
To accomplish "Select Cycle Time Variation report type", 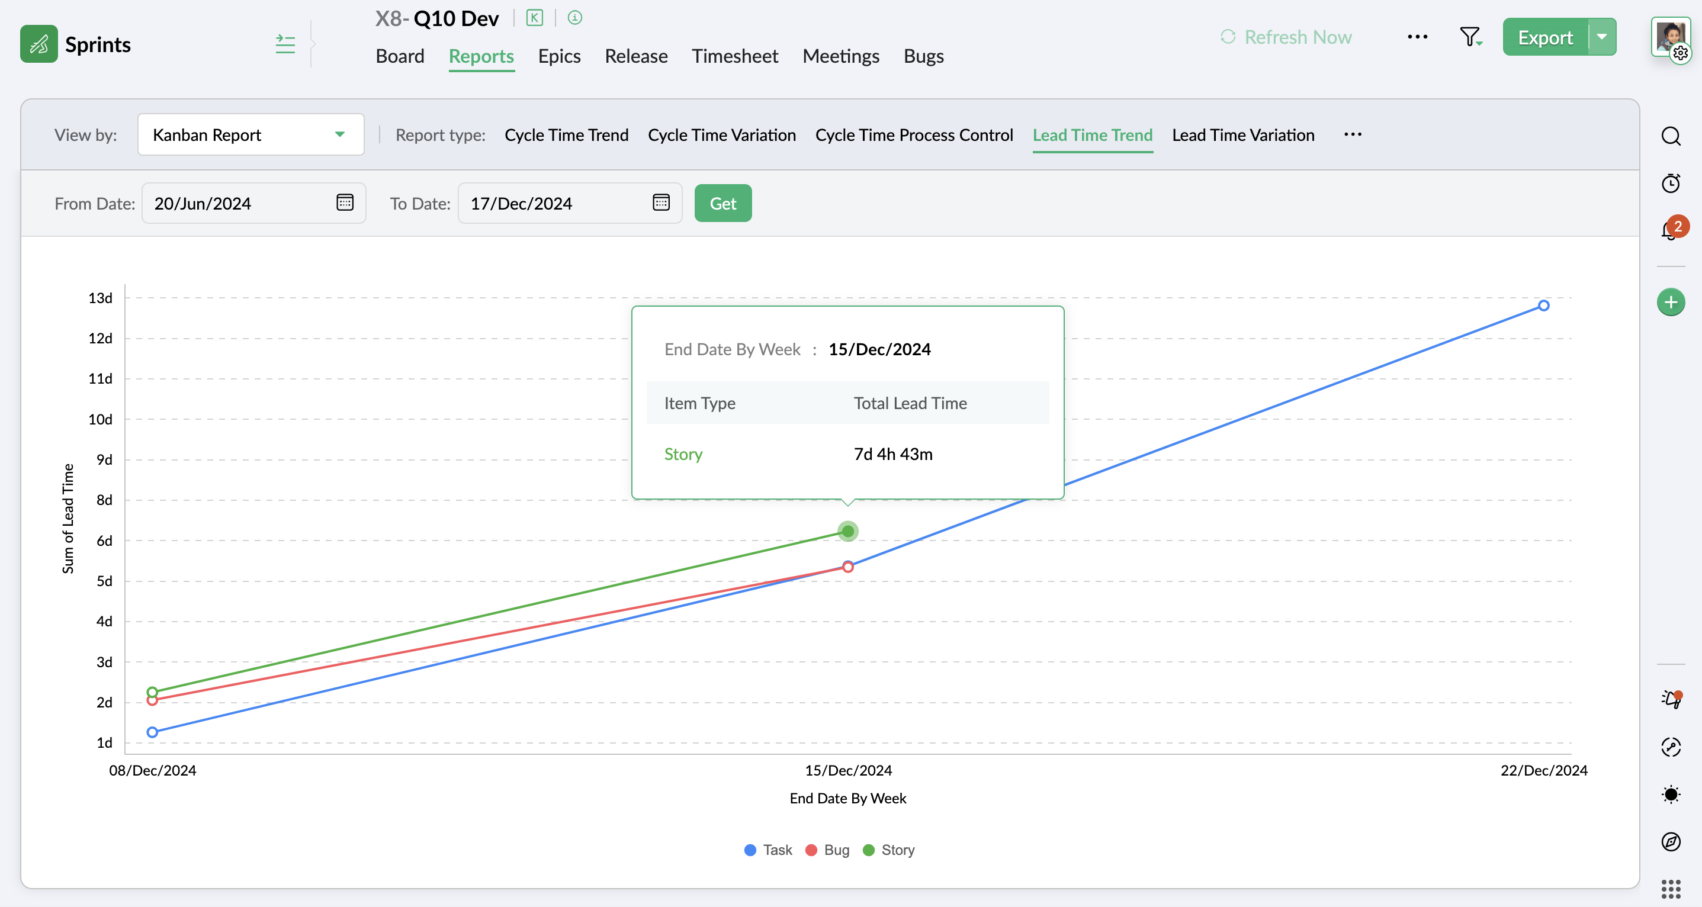I will click(721, 135).
